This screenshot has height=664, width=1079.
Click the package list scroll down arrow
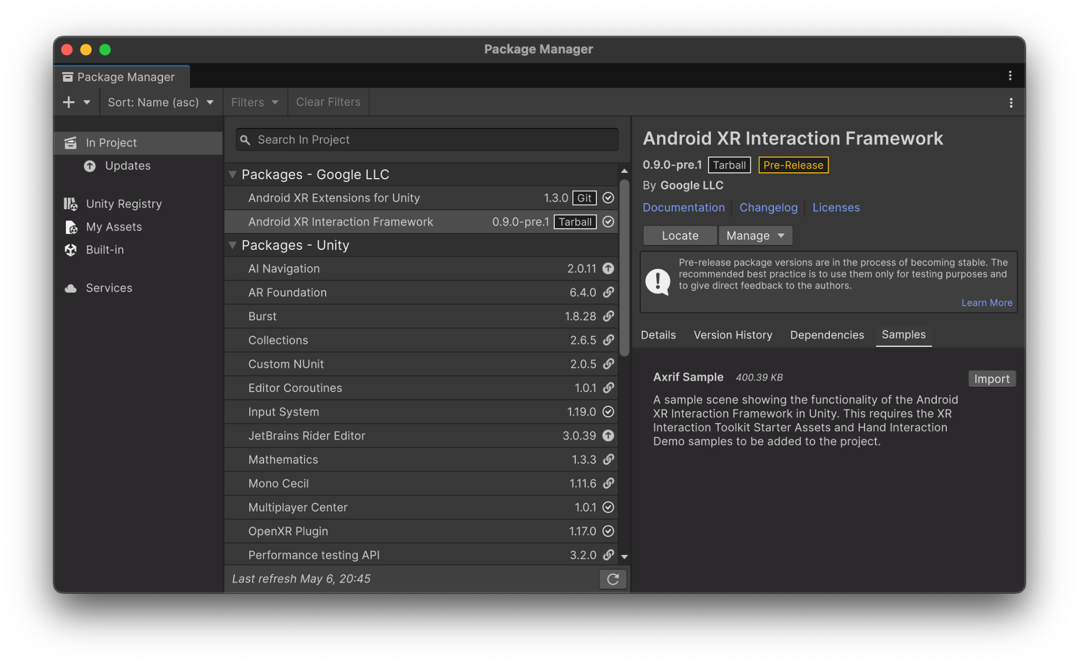pyautogui.click(x=624, y=556)
